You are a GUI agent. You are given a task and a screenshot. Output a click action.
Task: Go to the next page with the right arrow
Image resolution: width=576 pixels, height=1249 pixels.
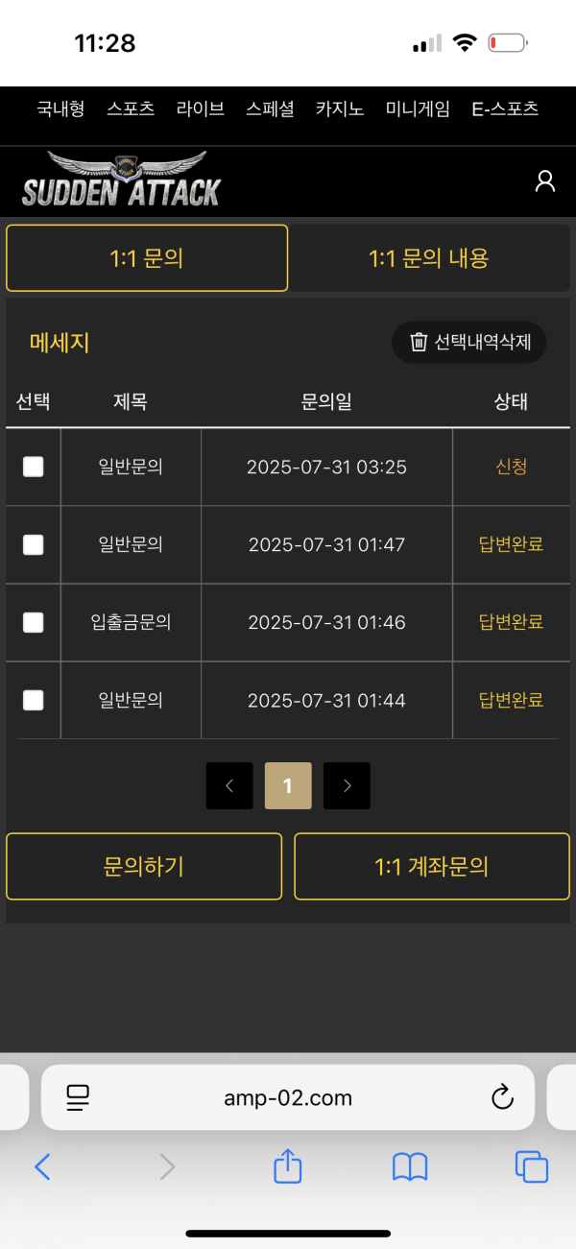pos(347,785)
